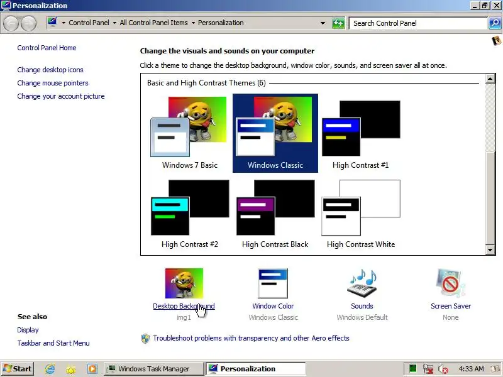
Task: Choose the High Contrast White theme
Action: [360, 214]
